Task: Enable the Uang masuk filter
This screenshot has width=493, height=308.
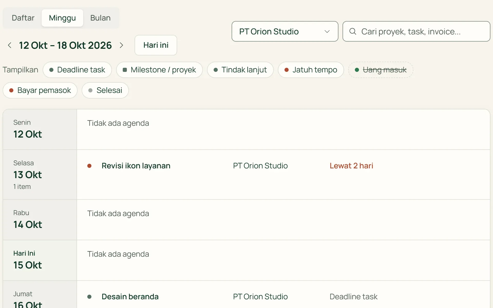Action: pos(381,70)
